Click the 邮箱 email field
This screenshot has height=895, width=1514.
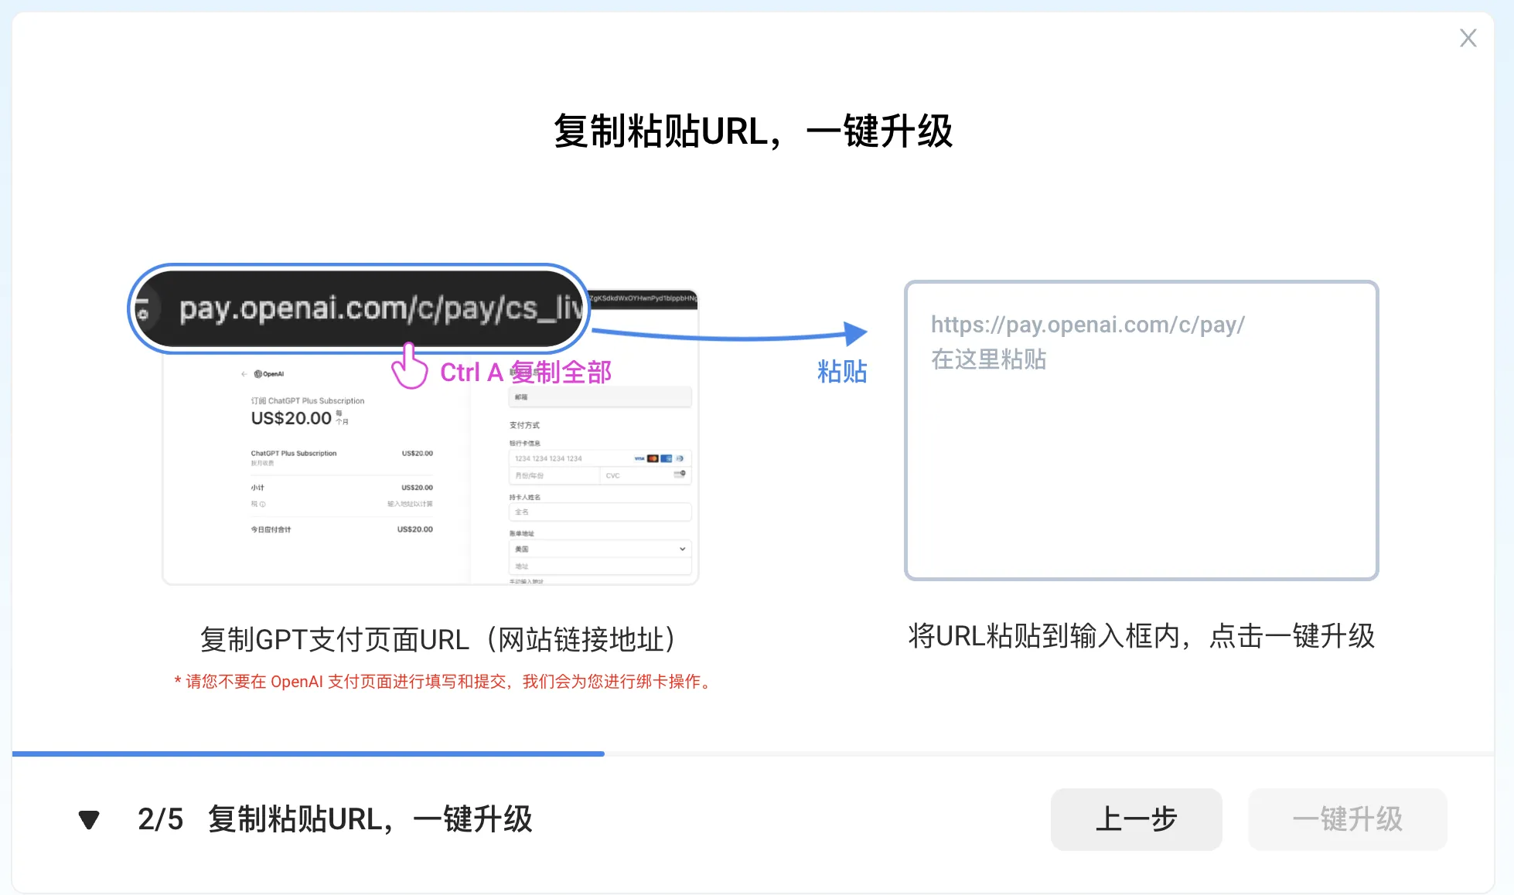(x=599, y=397)
